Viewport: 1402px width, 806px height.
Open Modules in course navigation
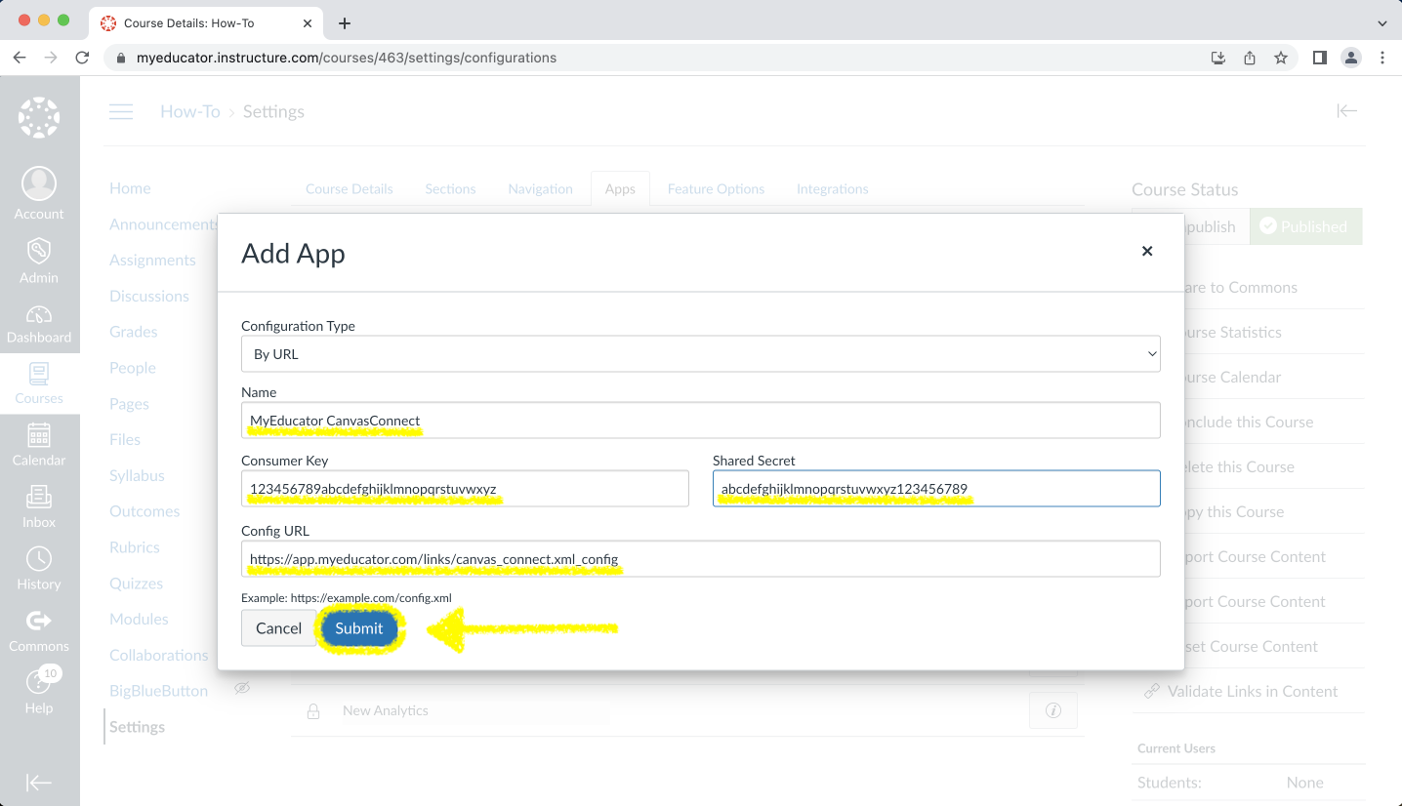pos(139,619)
